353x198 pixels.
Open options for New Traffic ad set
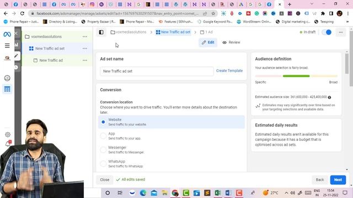[x=84, y=48]
